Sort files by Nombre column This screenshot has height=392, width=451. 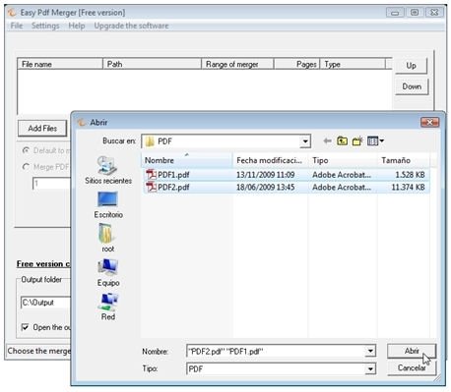(x=187, y=160)
